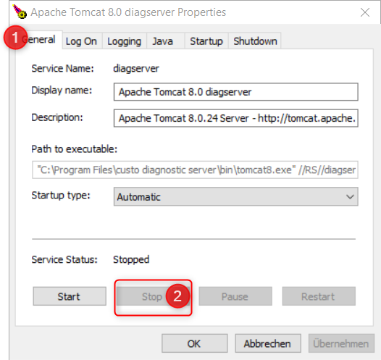Focus the Description text field
The width and height of the screenshot is (381, 360).
pos(235,118)
